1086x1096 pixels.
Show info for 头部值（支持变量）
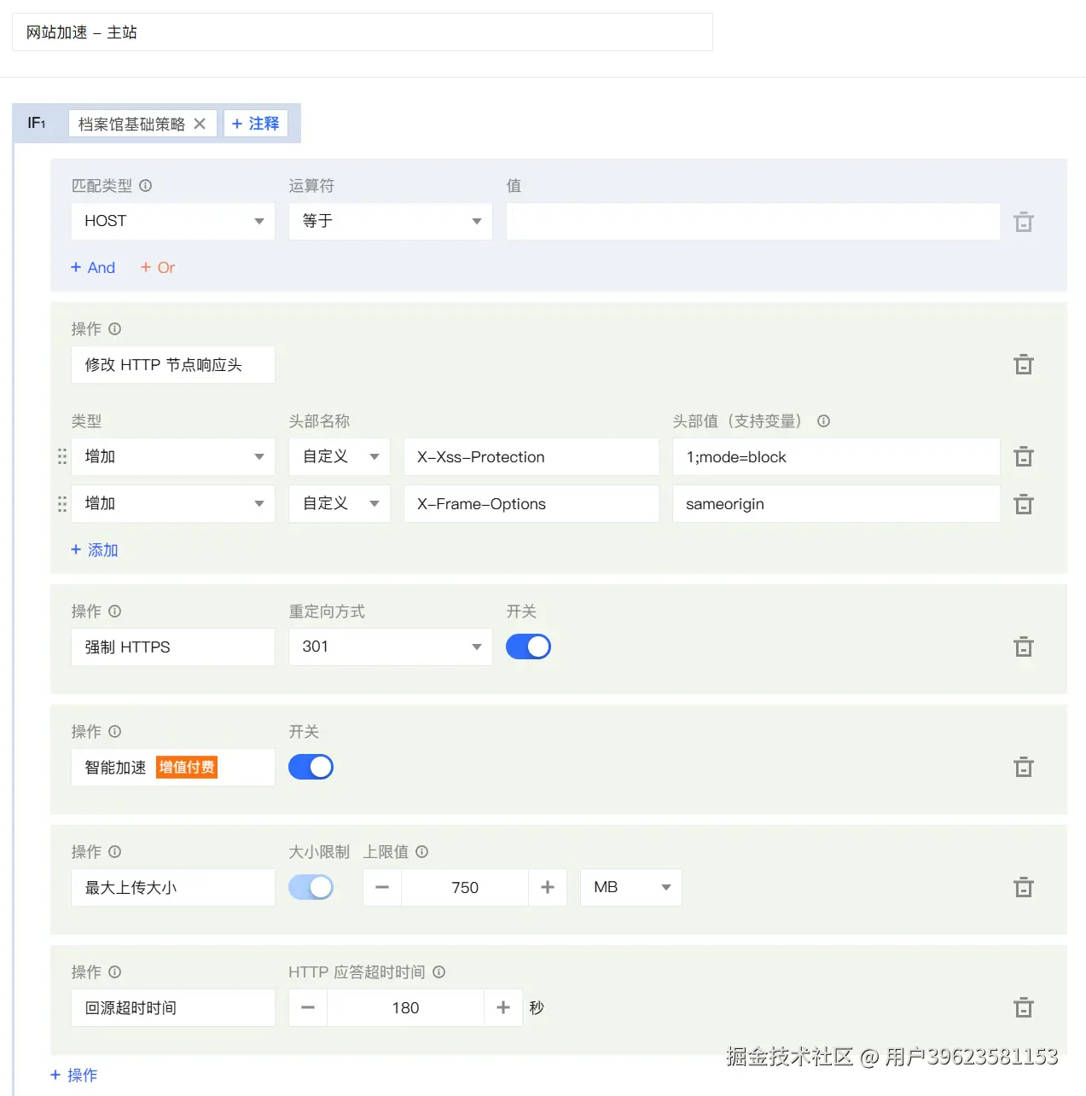pos(823,420)
